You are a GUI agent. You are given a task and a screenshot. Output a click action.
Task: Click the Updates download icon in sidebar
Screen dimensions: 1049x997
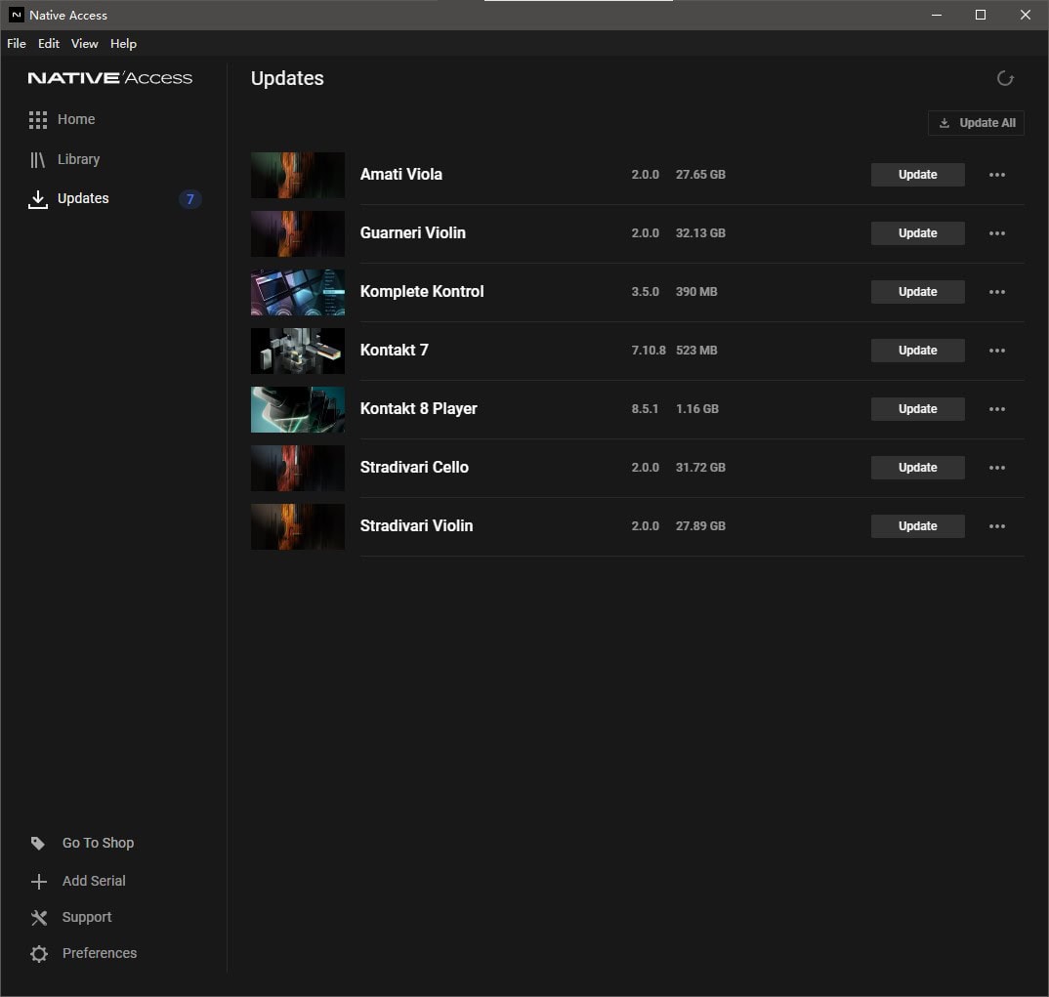click(x=38, y=199)
